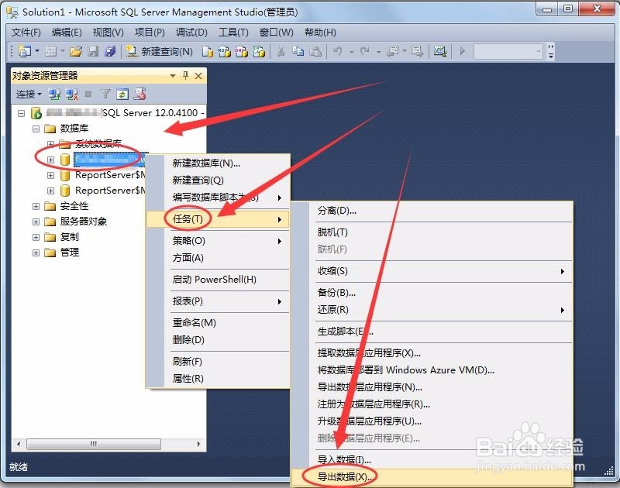Screen dimensions: 620x488
Task: Click the New Project toolbar icon
Action: coord(25,51)
